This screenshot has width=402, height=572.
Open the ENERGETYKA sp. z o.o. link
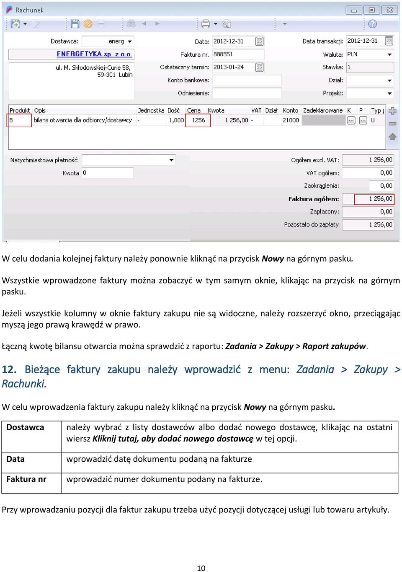tap(94, 54)
